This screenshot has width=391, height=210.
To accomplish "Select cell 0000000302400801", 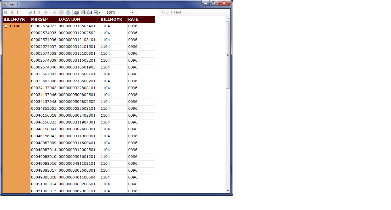I will coord(79,129).
